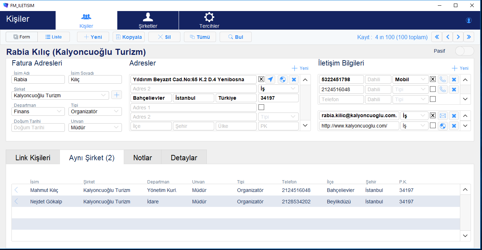Click the Doğum Tarihi input field
The width and height of the screenshot is (482, 250).
tap(38, 127)
